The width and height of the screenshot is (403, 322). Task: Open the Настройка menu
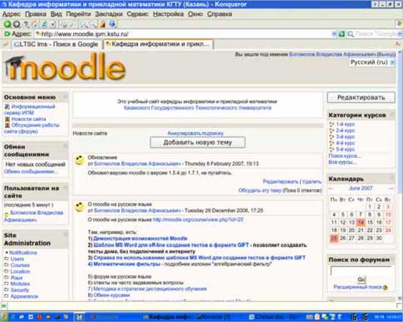[x=168, y=14]
